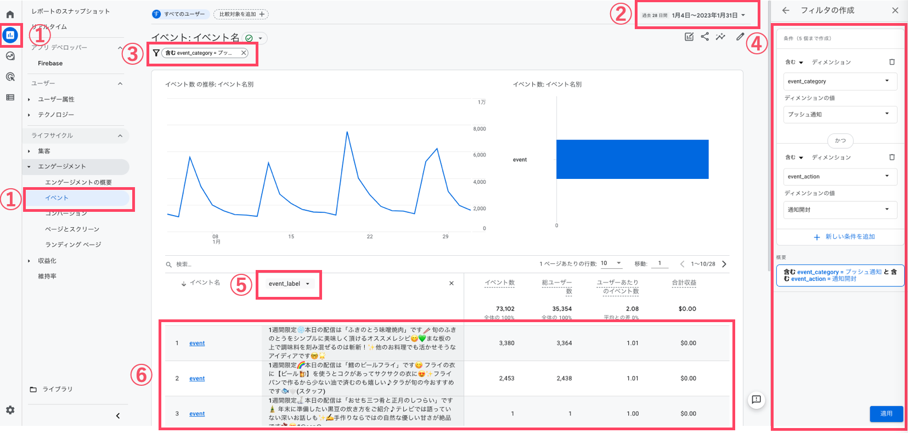
Task: Open the event link in row 1
Action: click(x=197, y=343)
